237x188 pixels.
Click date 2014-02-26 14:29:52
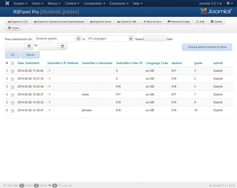point(30,102)
